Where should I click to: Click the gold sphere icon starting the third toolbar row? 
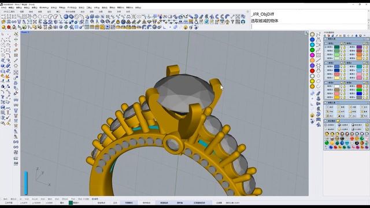(x=3, y=27)
